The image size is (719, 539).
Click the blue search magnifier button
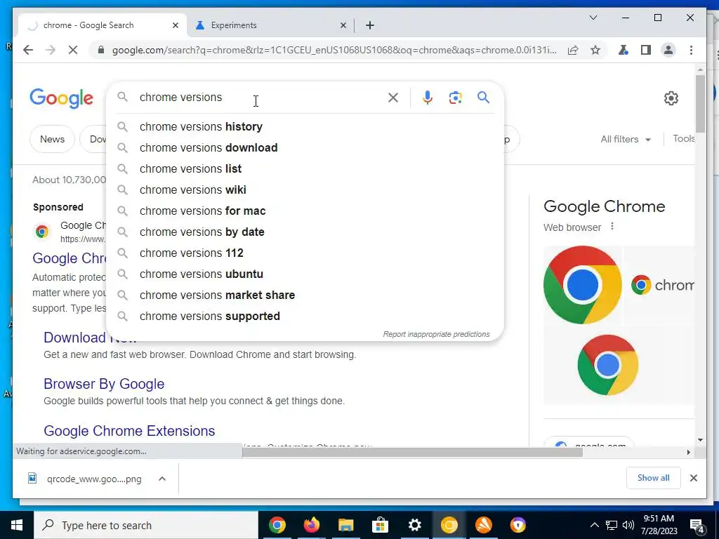coord(483,97)
